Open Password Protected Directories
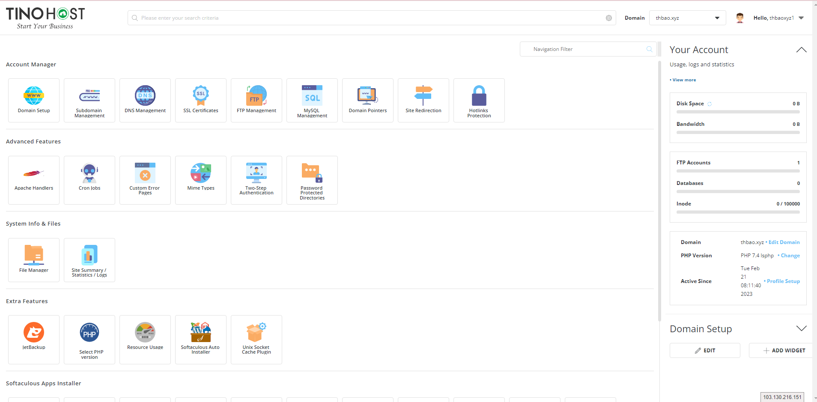The image size is (817, 402). pyautogui.click(x=312, y=180)
